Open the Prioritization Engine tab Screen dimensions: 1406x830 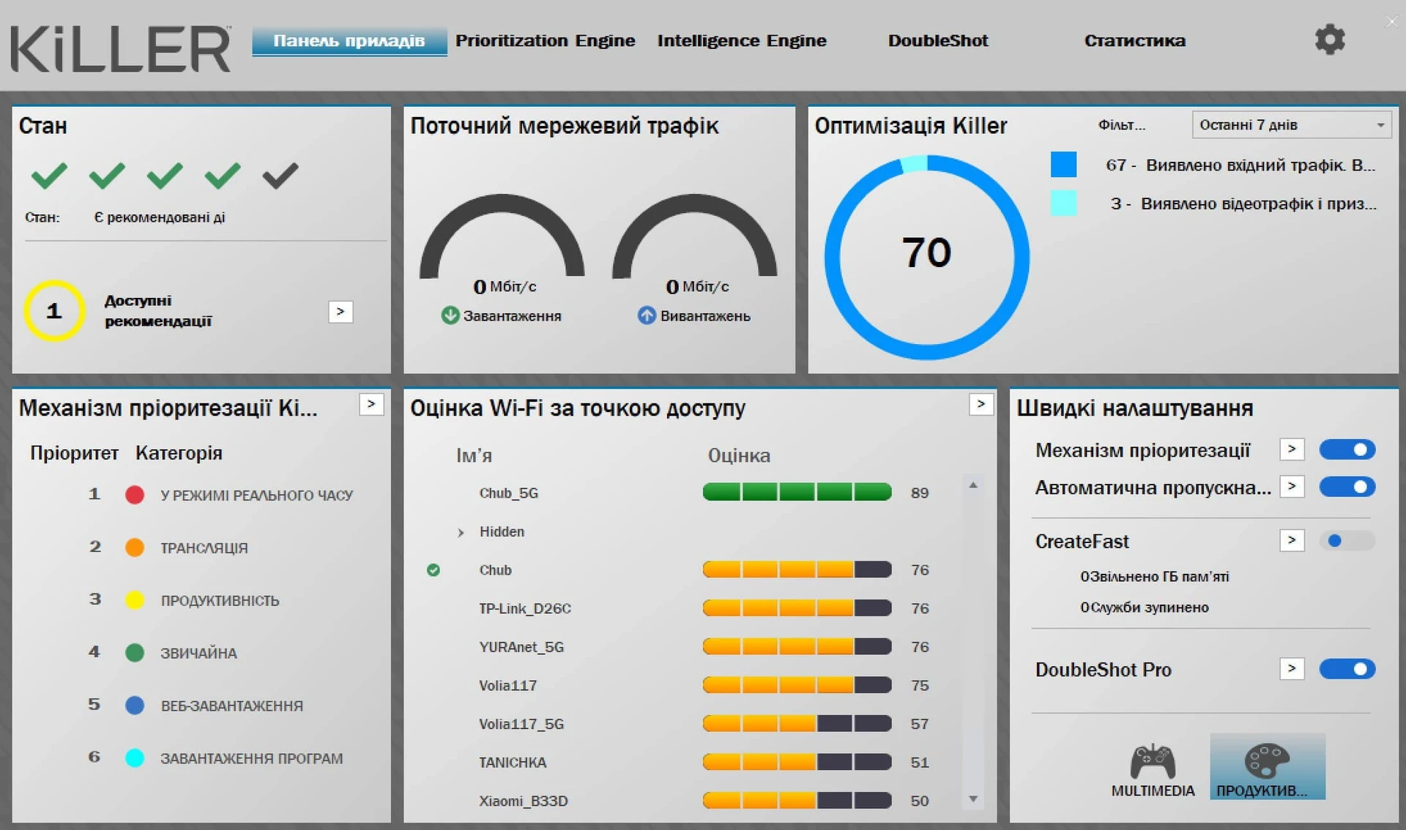click(x=546, y=41)
